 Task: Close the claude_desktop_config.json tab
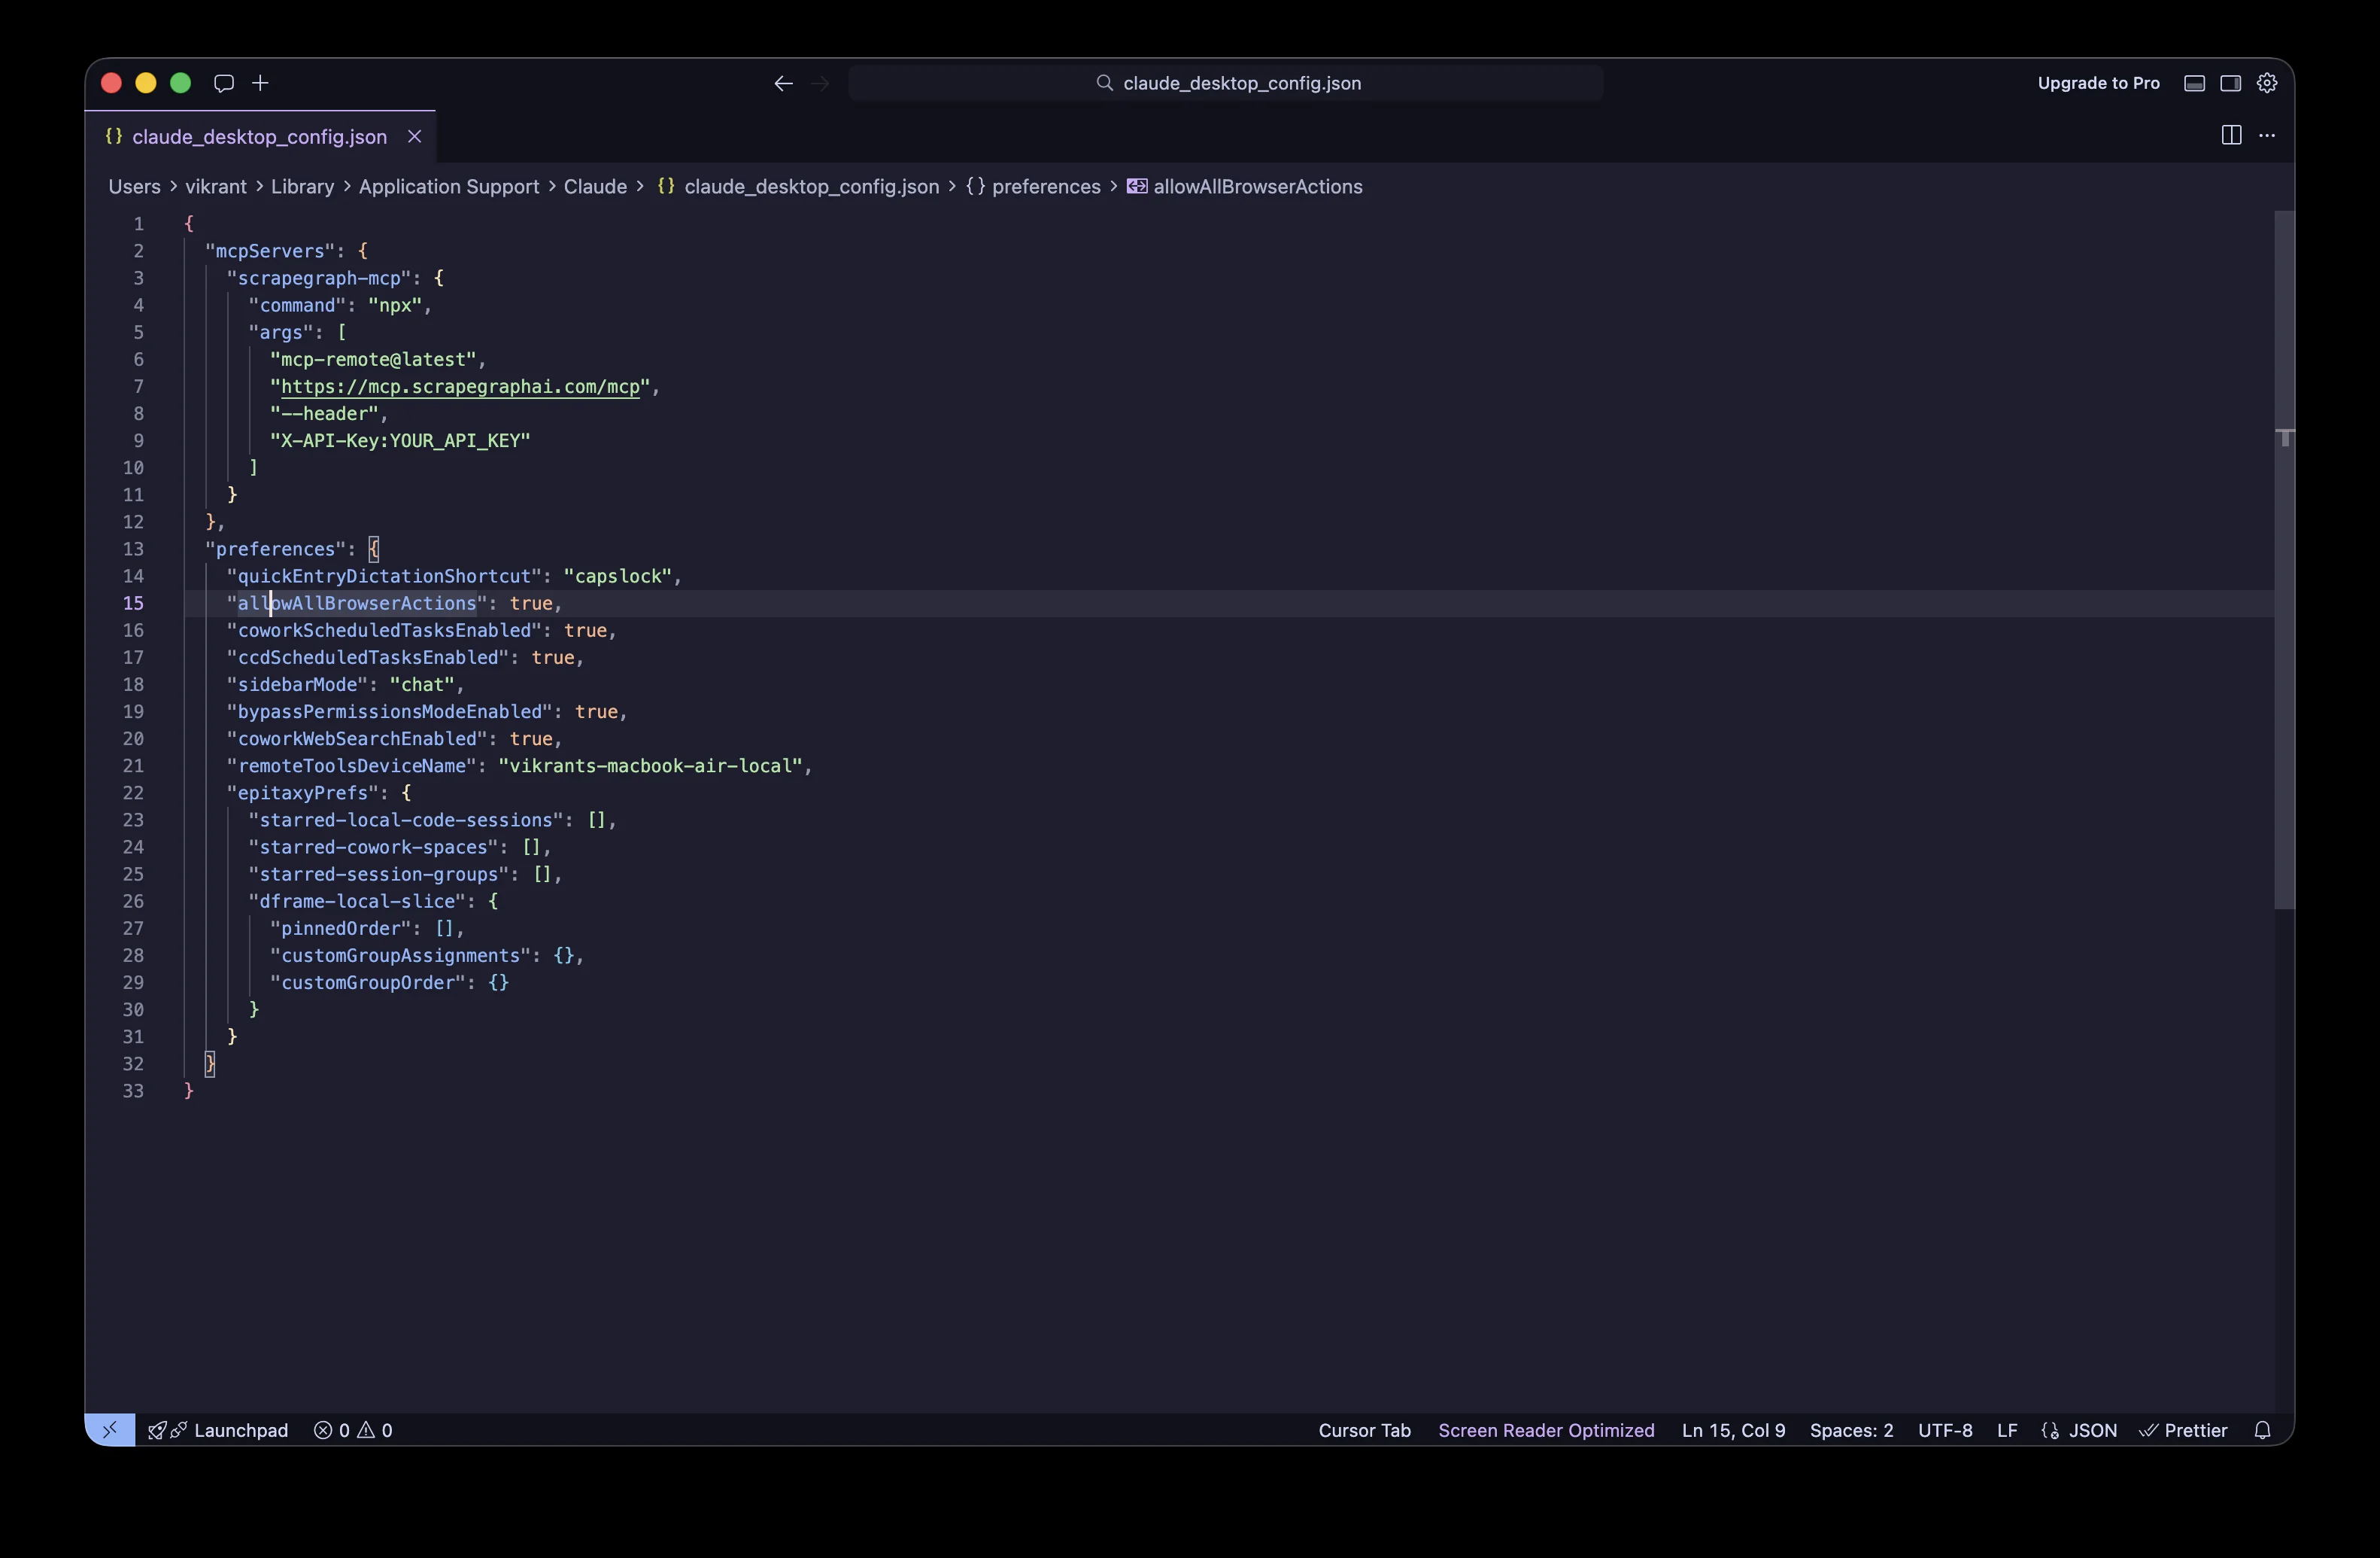414,136
